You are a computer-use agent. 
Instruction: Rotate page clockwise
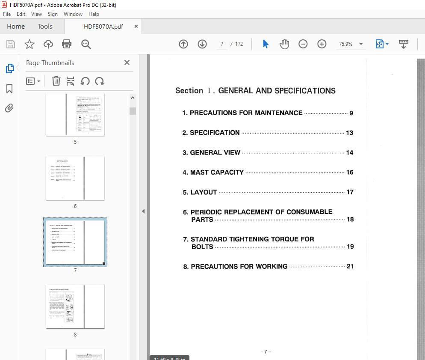tap(100, 81)
